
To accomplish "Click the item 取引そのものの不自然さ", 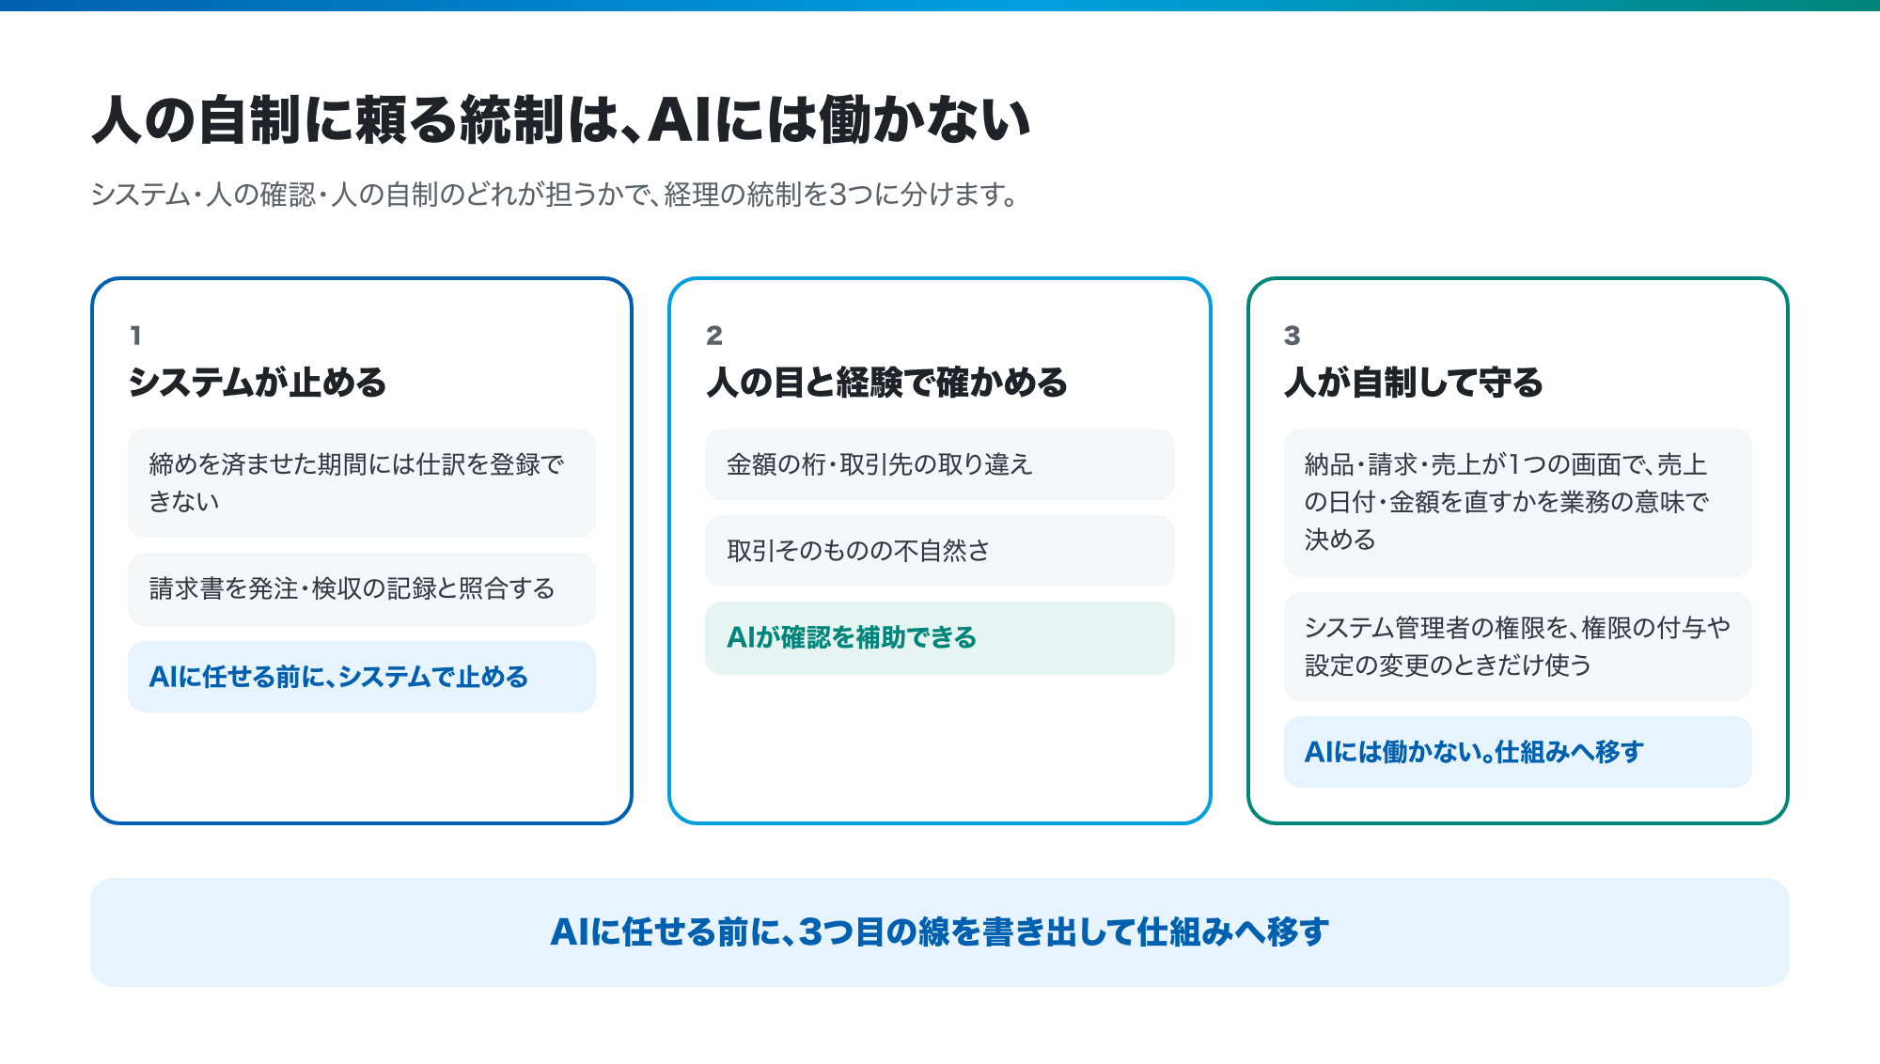I will coord(940,551).
